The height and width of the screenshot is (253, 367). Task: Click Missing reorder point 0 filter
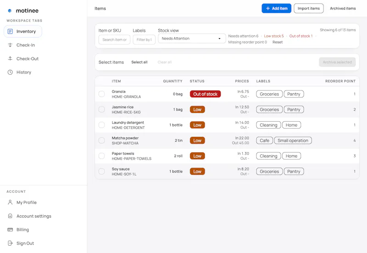click(x=247, y=42)
